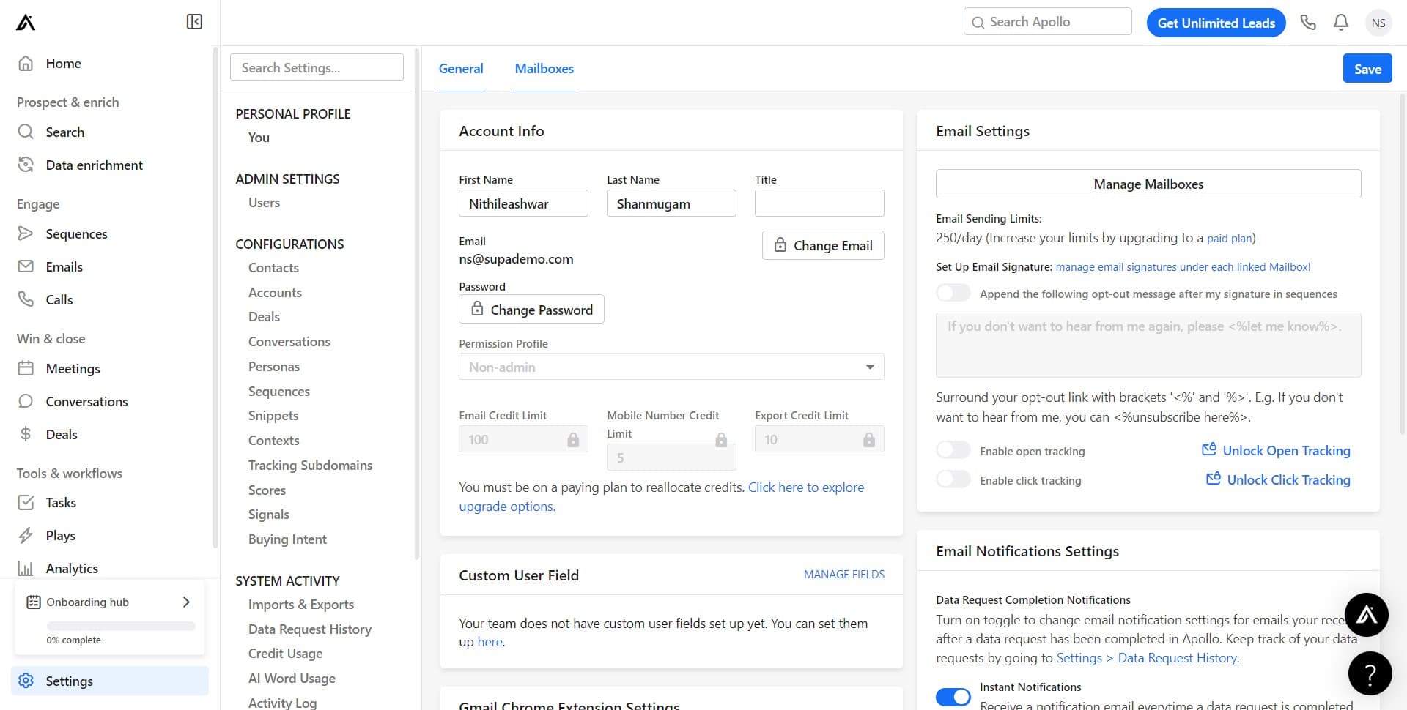1407x710 pixels.
Task: Toggle the opt-out message after signature
Action: click(x=953, y=293)
